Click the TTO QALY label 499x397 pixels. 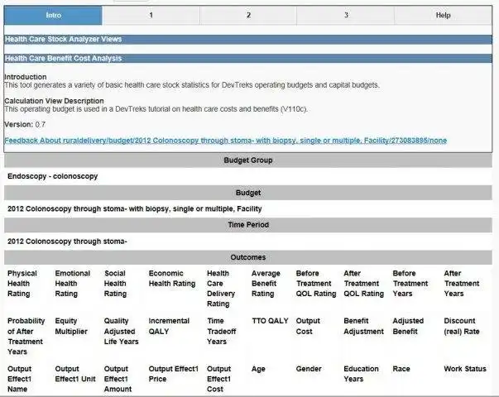pyautogui.click(x=270, y=321)
